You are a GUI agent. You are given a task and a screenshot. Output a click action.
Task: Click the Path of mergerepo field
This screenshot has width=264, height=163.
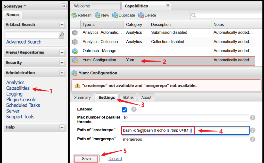click(x=185, y=139)
